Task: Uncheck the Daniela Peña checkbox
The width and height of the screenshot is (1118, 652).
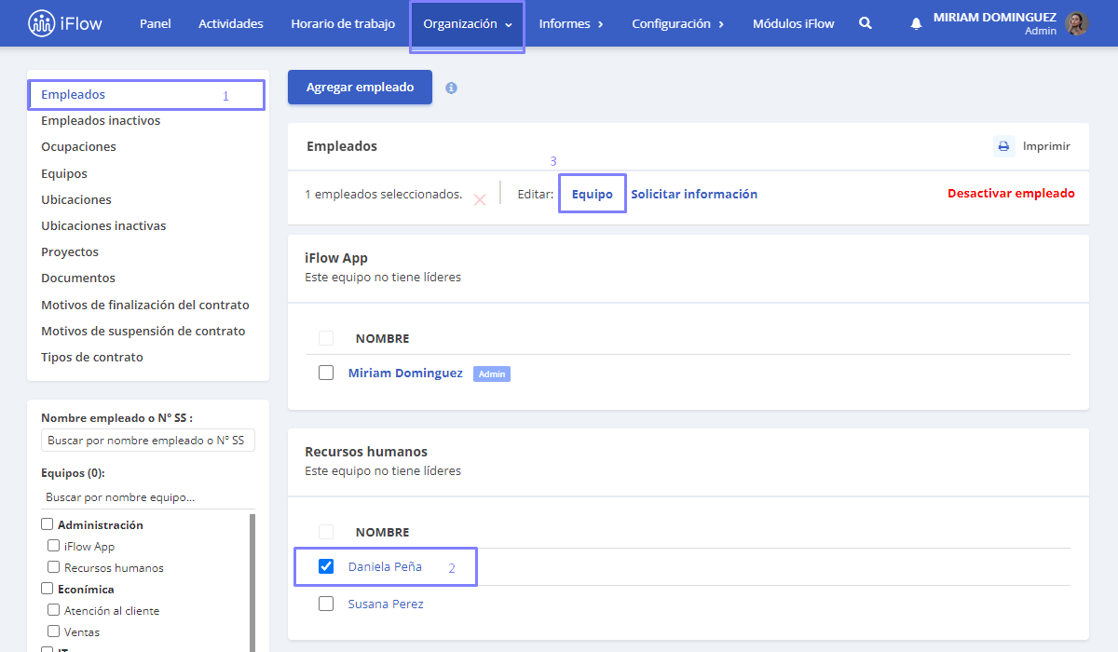Action: pyautogui.click(x=326, y=566)
